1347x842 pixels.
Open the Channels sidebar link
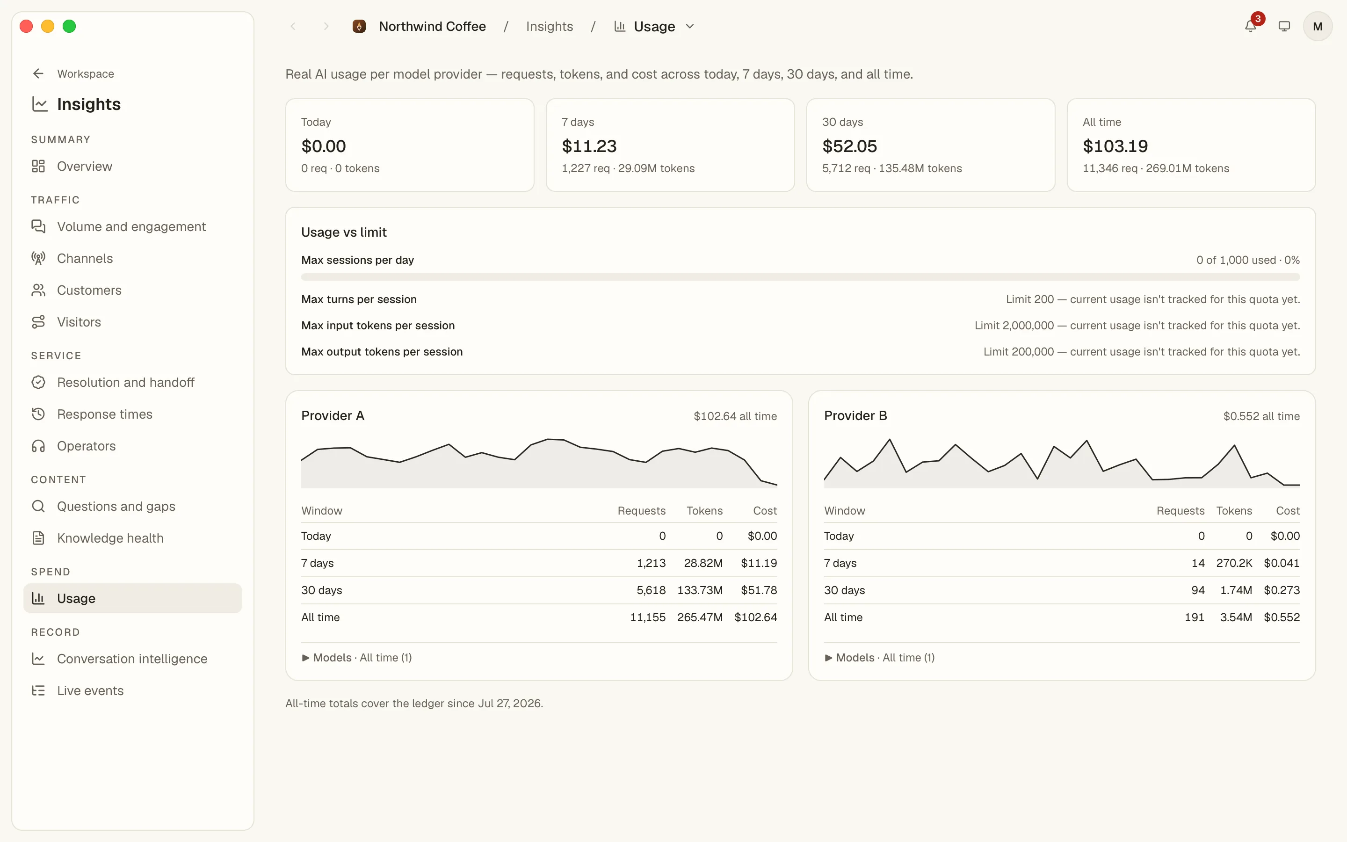pyautogui.click(x=132, y=258)
